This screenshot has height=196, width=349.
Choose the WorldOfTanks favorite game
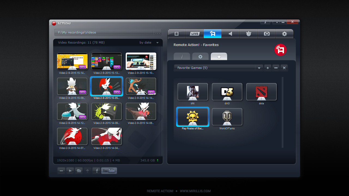click(227, 117)
